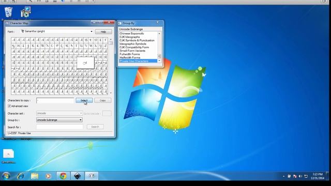Image resolution: width=331 pixels, height=186 pixels.
Task: Click the Recycle Bin desktop icon
Action: [8, 12]
